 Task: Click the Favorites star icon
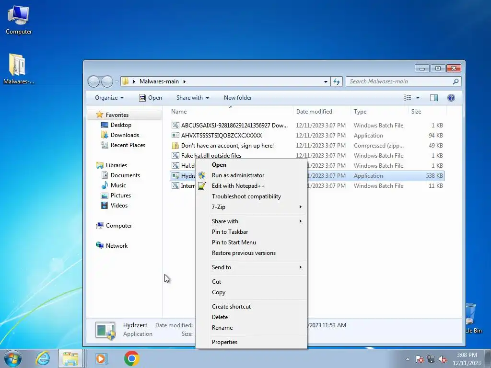[100, 115]
